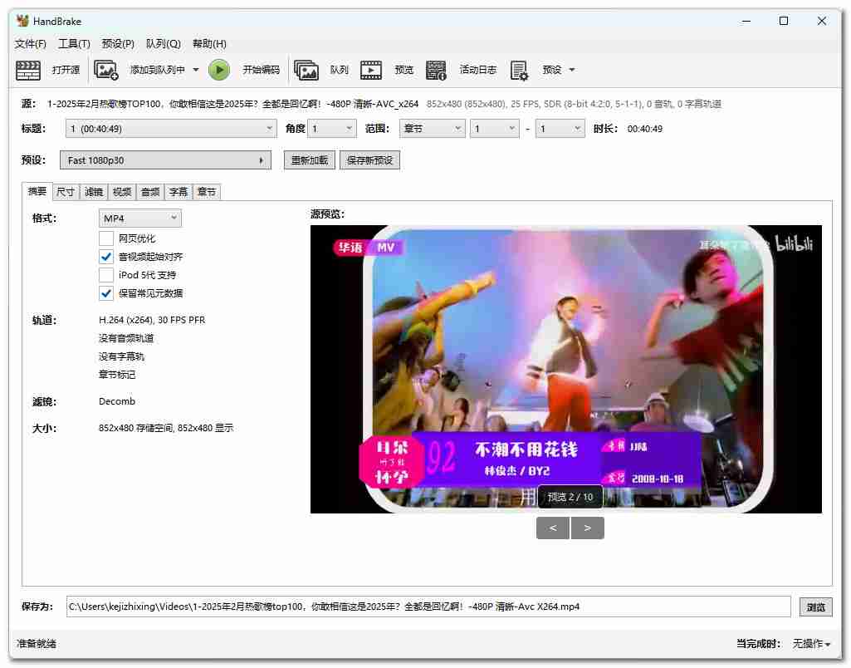Viewport: 851px width, 668px height.
Task: Click the Add to Queue picture icon
Action: (x=107, y=70)
